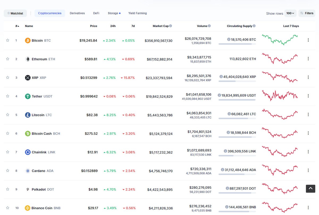Screen dimensions: 319x215
Task: Open the Watchlist page
Action: [x=15, y=13]
